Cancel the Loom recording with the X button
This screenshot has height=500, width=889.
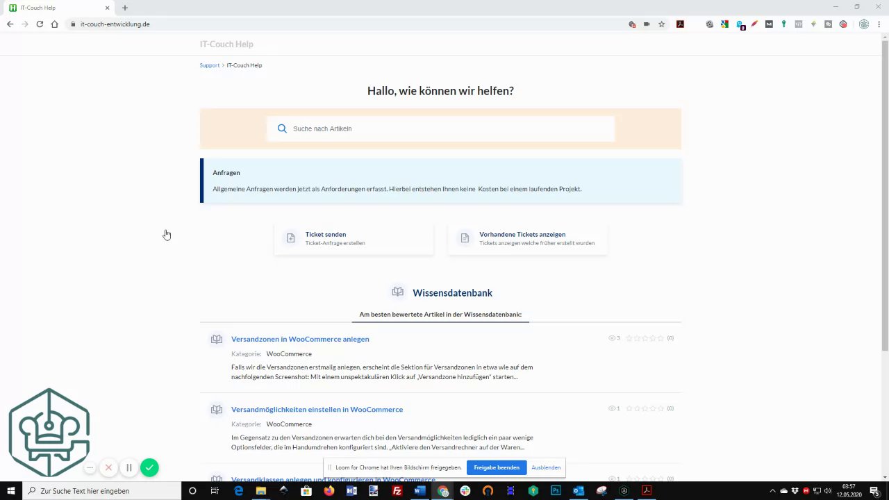(x=108, y=467)
